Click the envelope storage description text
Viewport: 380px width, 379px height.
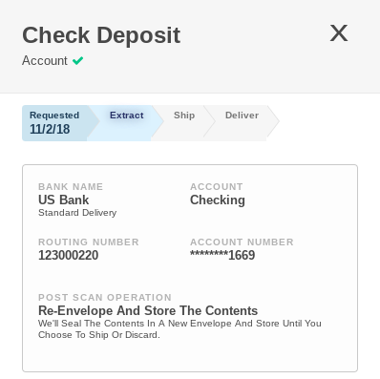click(179, 329)
